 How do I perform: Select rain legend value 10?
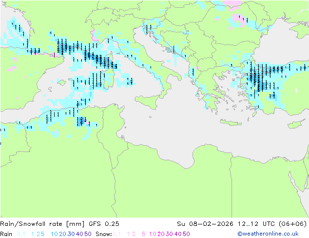click(x=54, y=234)
